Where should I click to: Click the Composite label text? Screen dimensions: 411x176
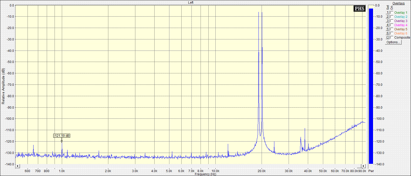(402, 38)
